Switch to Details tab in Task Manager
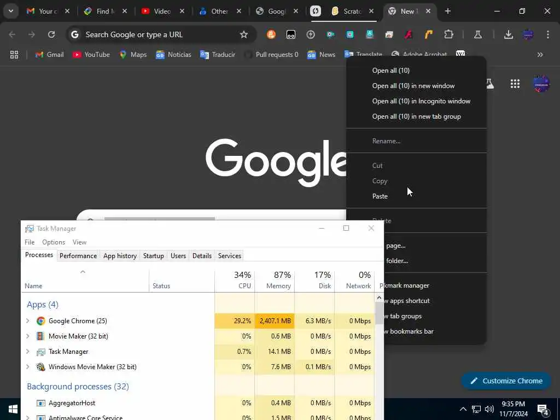Image resolution: width=560 pixels, height=420 pixels. [202, 256]
